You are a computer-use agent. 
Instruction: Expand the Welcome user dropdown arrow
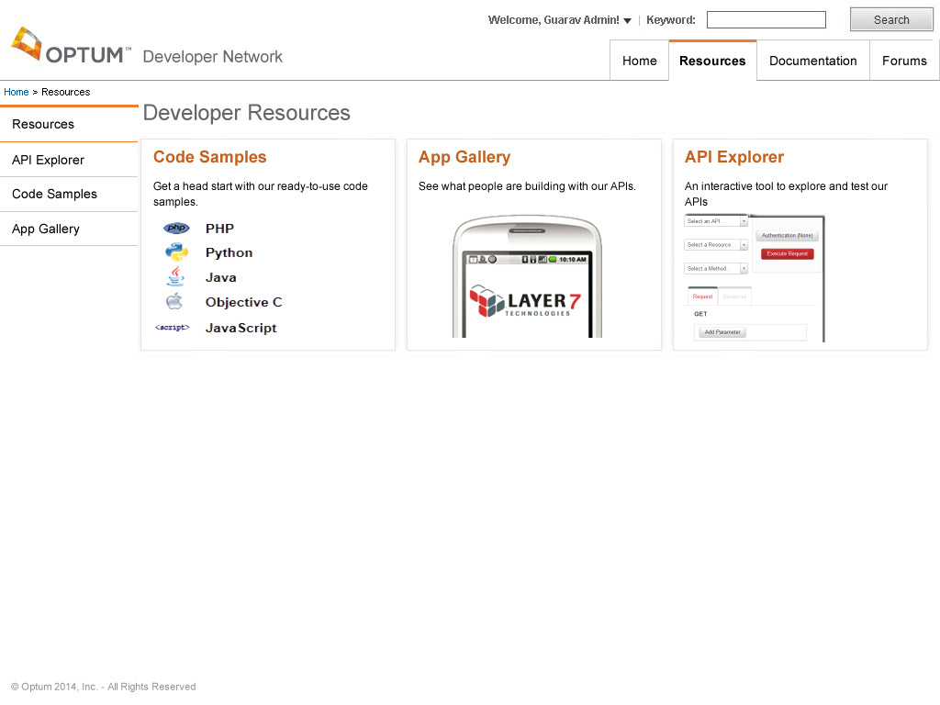627,21
